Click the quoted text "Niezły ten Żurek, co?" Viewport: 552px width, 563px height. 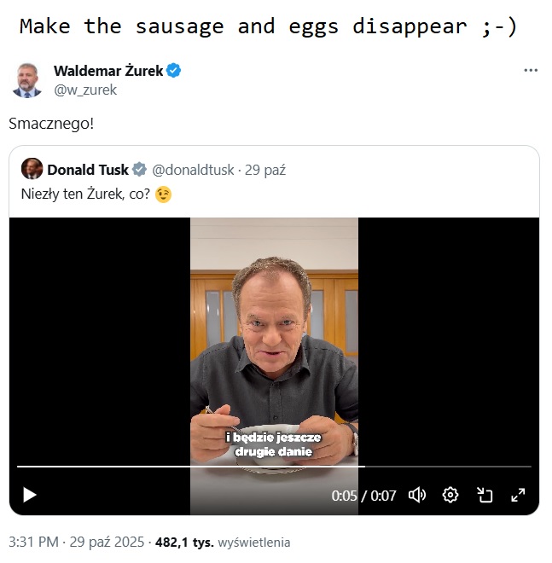tap(86, 194)
